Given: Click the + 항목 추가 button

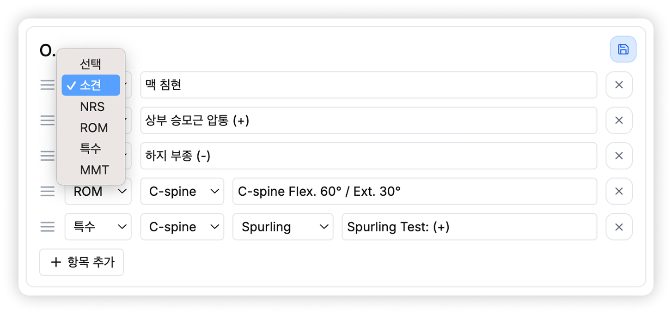Looking at the screenshot, I should (81, 262).
